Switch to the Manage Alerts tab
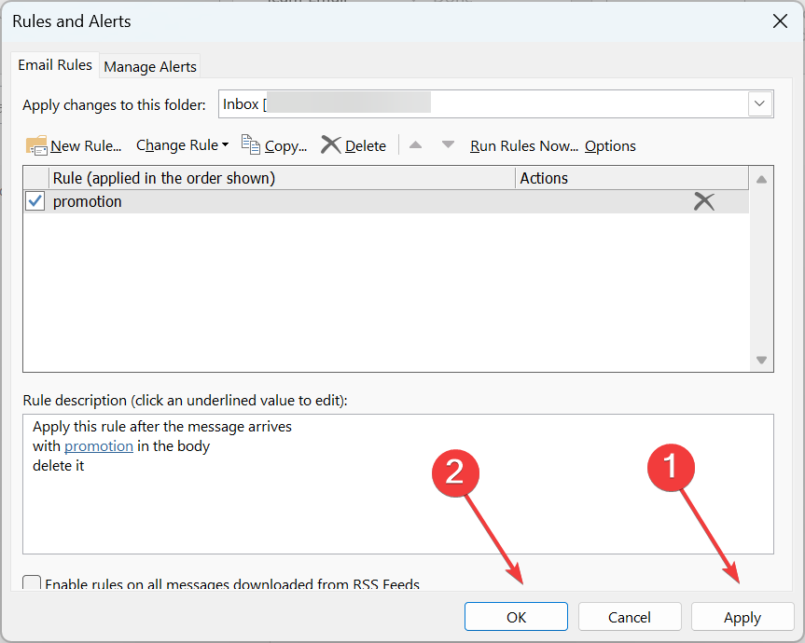Screen dimensions: 805x643 click(150, 67)
